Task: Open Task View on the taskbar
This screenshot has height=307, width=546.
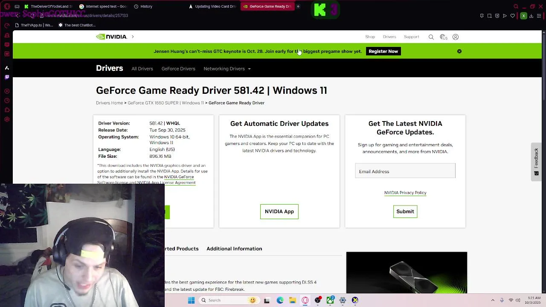Action: tap(267, 300)
